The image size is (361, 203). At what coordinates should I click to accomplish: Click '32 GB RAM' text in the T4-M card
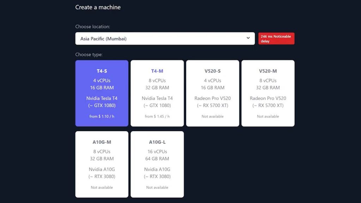pos(157,88)
